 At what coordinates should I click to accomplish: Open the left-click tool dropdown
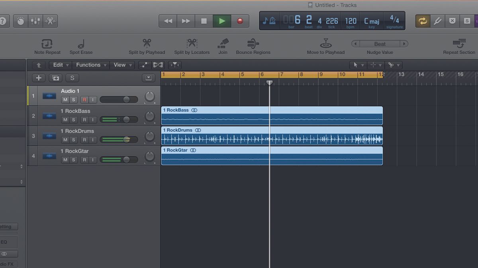point(357,65)
